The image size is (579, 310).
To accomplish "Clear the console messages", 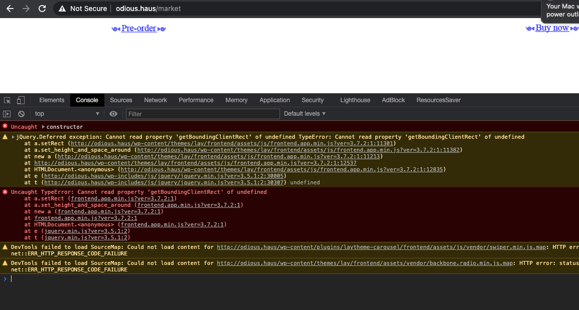I will point(21,114).
